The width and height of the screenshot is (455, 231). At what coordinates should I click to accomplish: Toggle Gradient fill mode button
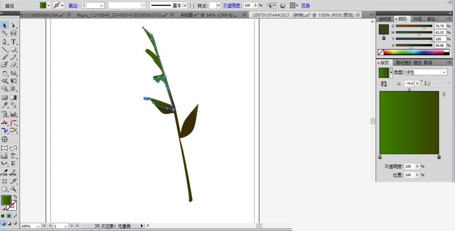click(x=9, y=216)
